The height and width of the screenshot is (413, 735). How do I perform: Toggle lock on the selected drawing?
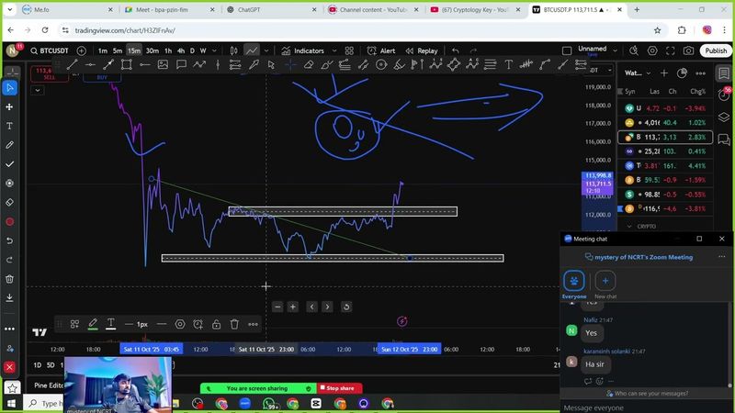(x=216, y=324)
